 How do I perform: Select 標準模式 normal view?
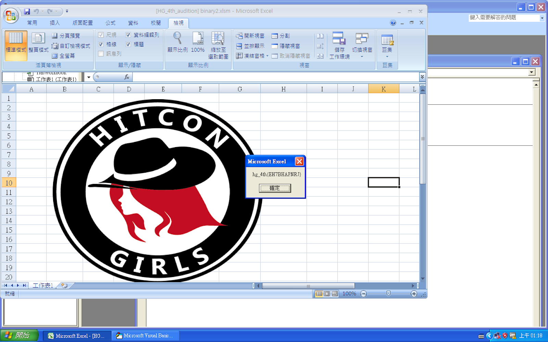tap(16, 45)
